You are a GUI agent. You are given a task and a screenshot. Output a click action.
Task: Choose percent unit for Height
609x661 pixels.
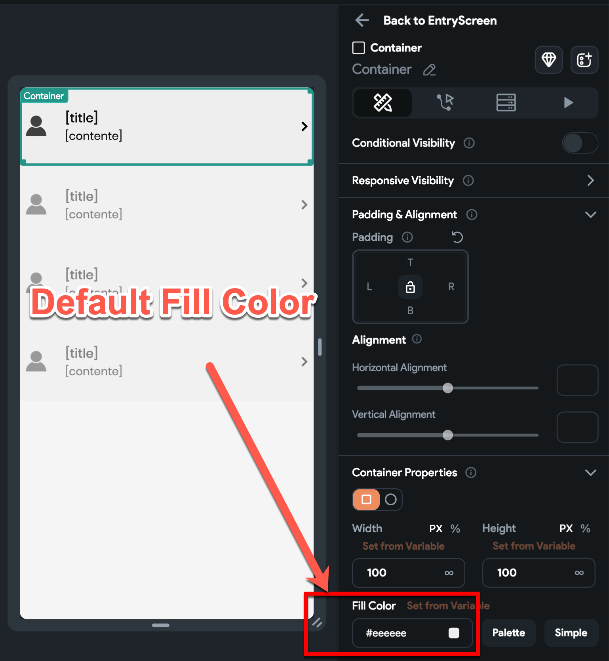pos(585,528)
